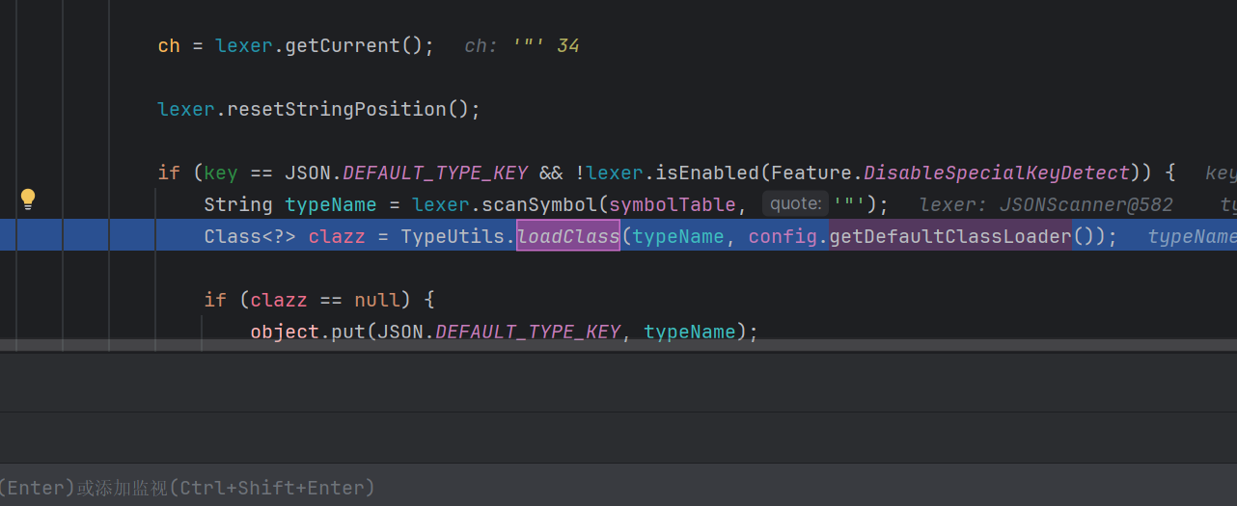
Task: Click clazz in the null check condition
Action: (279, 300)
